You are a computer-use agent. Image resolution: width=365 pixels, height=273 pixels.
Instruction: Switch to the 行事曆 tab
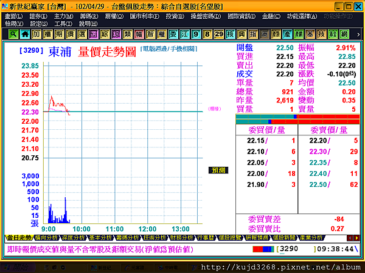tap(206, 237)
